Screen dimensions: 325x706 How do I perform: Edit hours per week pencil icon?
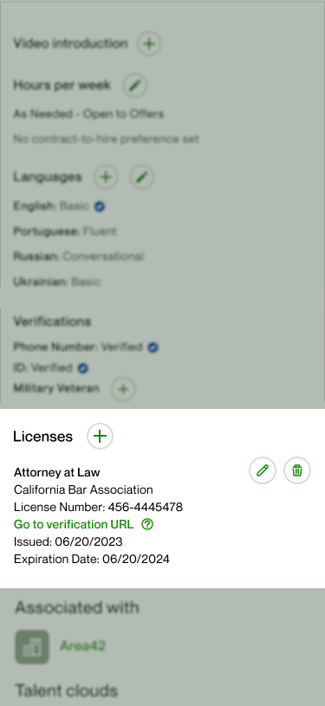(135, 85)
